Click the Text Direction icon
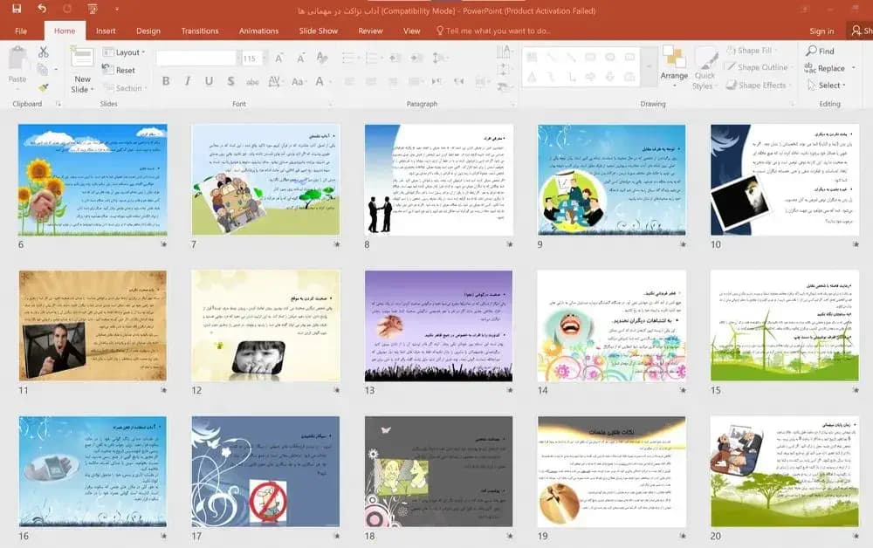Screen dimensions: 873x548 [x=505, y=51]
